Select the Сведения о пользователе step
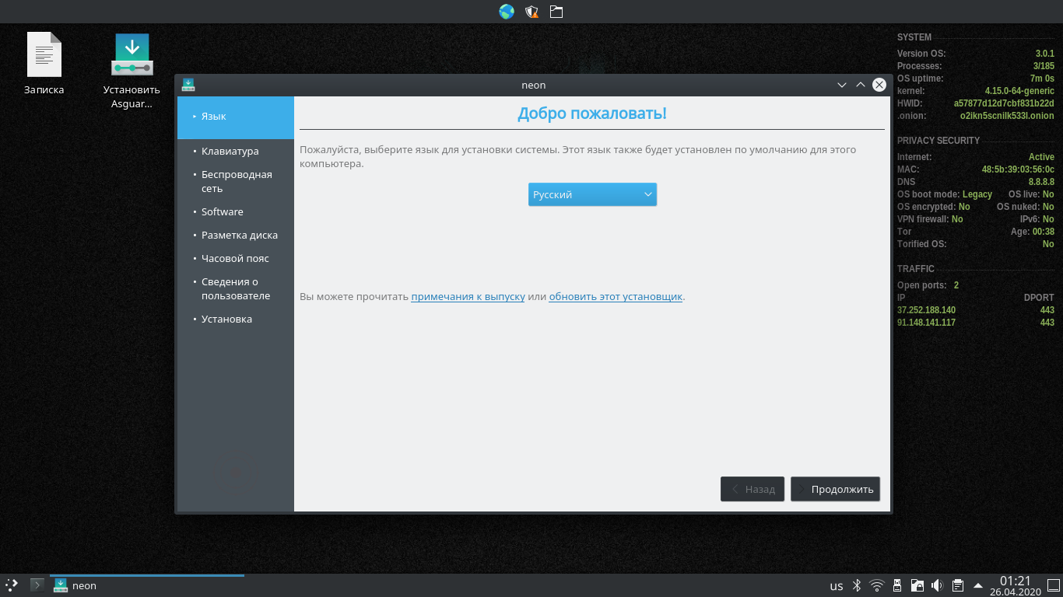Image resolution: width=1063 pixels, height=597 pixels. (x=236, y=288)
